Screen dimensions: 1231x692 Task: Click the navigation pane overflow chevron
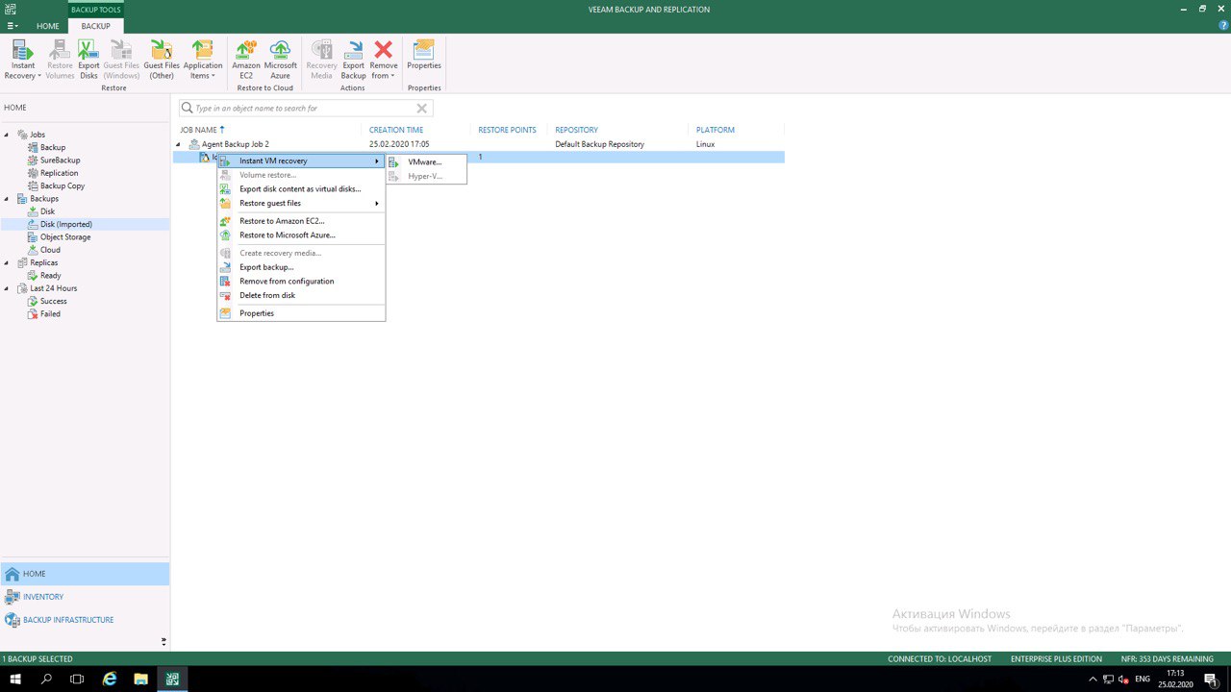click(163, 641)
